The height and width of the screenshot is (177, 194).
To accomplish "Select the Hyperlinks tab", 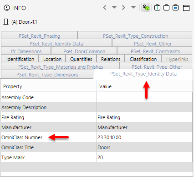I will tap(177, 58).
